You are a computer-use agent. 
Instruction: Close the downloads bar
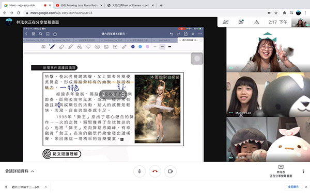pos(306,187)
